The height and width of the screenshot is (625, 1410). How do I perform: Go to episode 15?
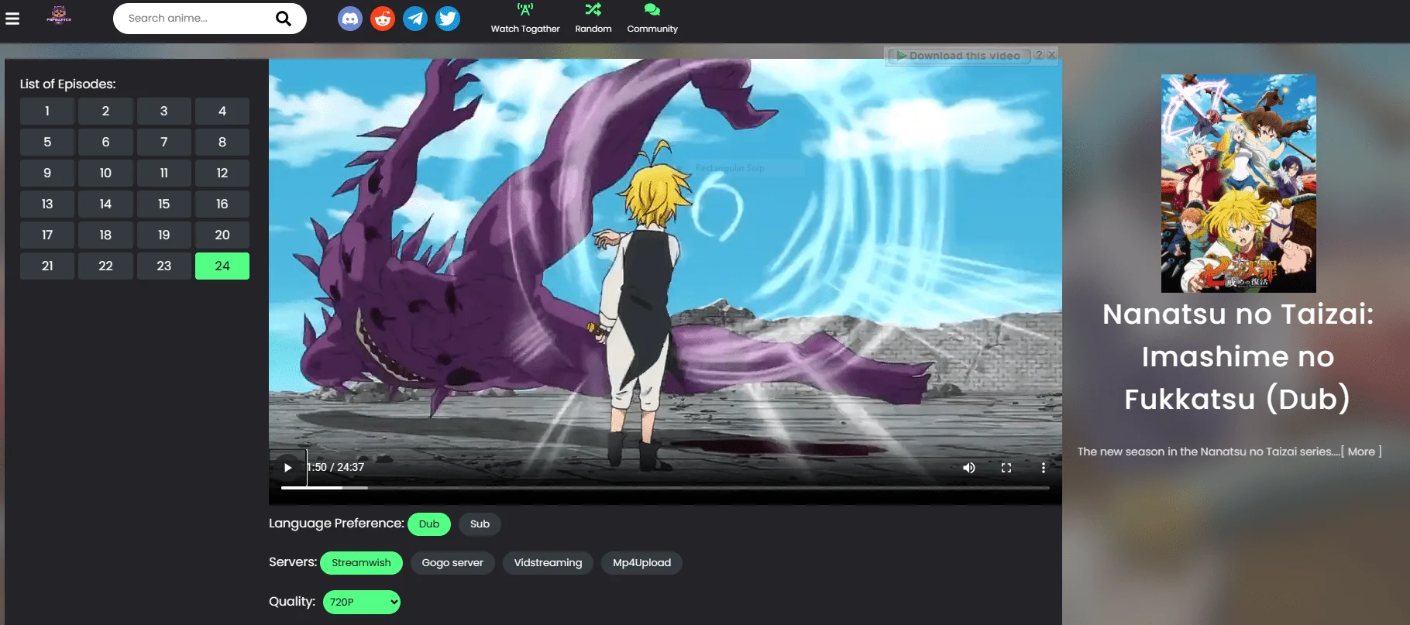pyautogui.click(x=164, y=204)
